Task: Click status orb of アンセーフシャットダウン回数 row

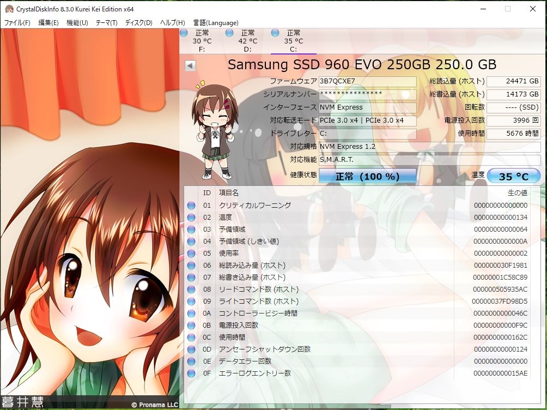Action: [191, 349]
